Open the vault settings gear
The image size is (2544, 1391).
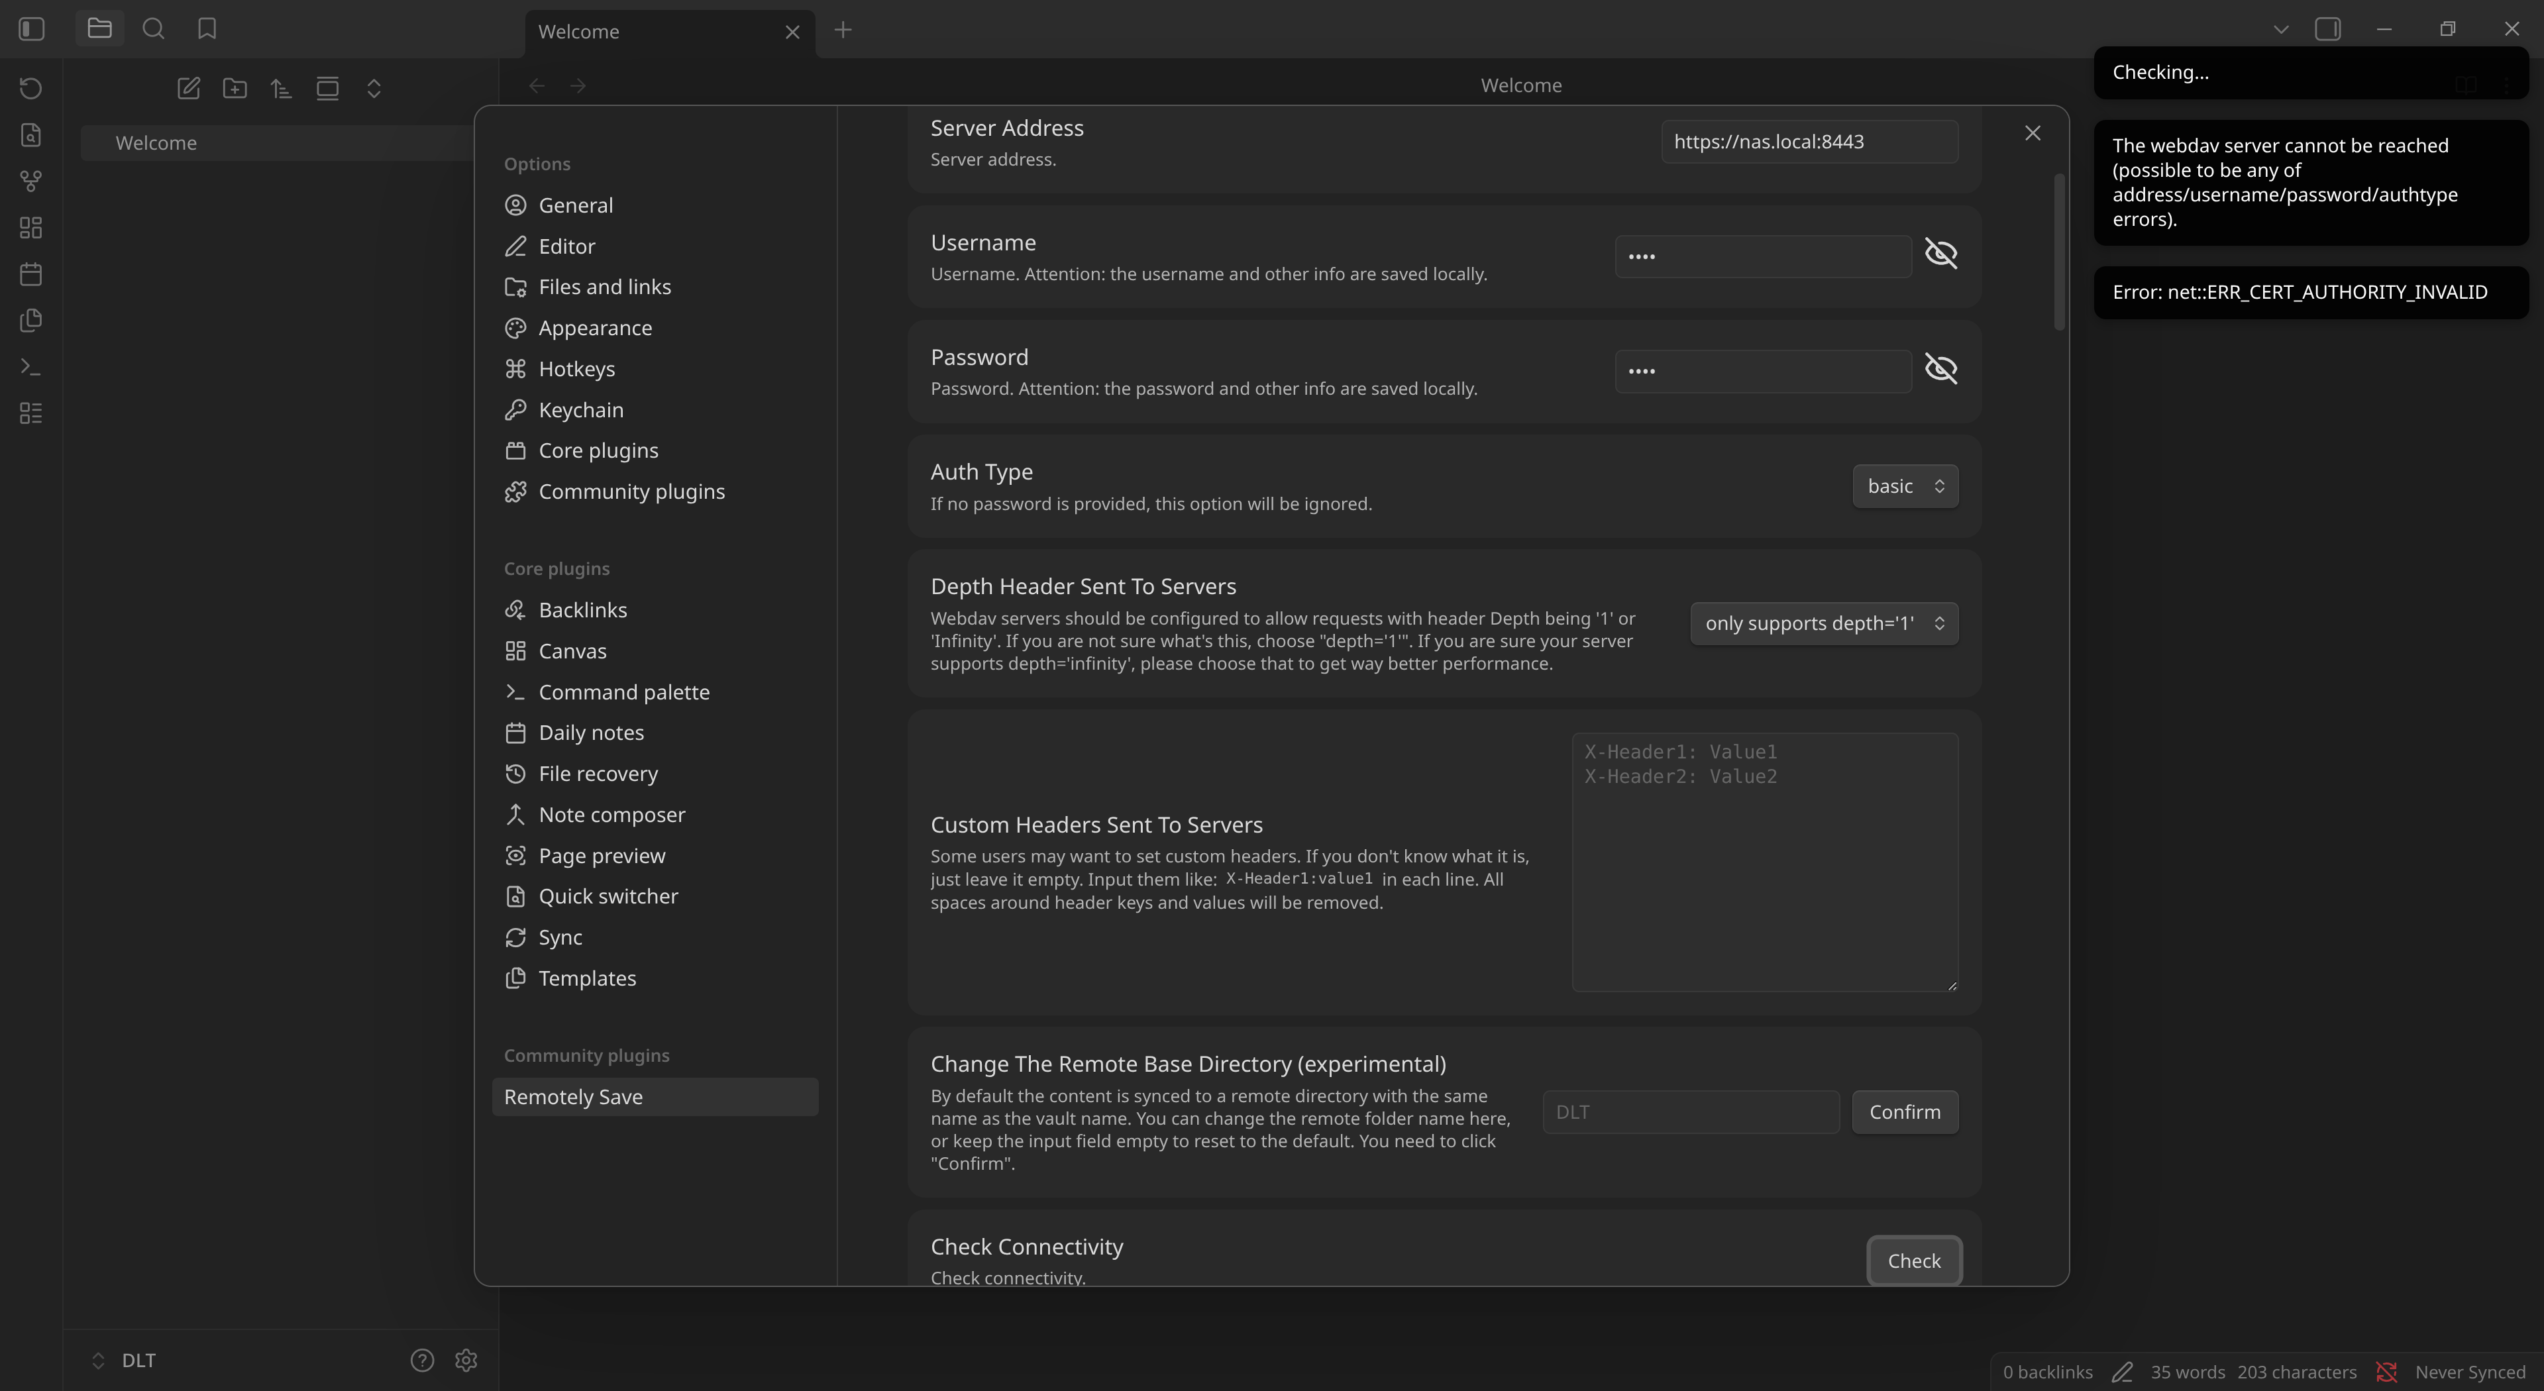pos(465,1359)
